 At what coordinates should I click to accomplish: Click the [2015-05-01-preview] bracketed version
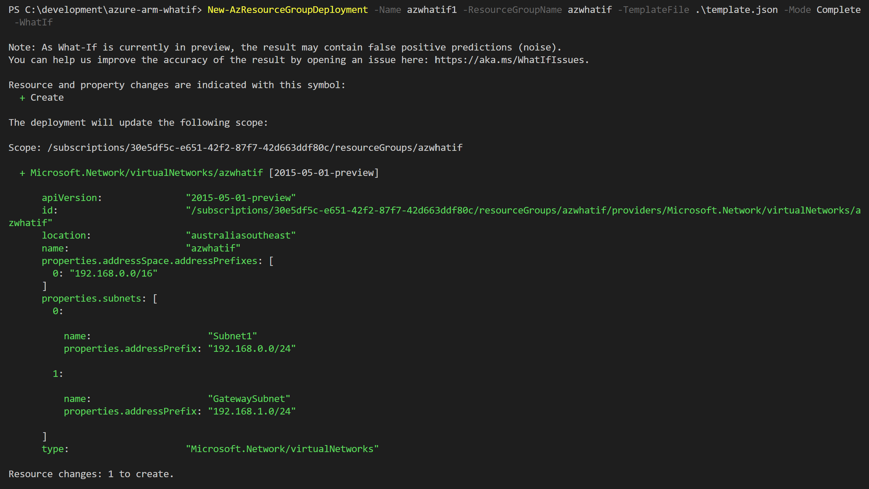pyautogui.click(x=324, y=173)
